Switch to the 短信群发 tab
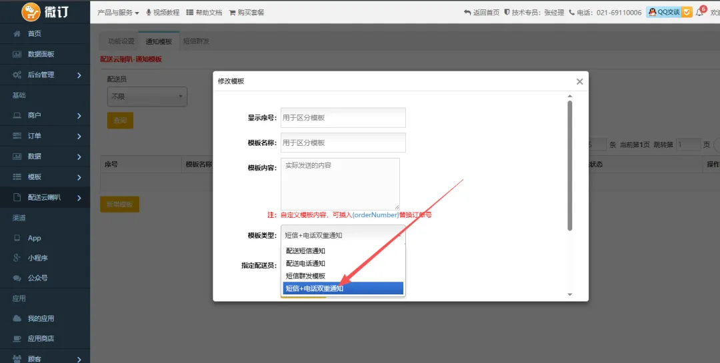Screen dimensions: 720x363 tap(196, 41)
